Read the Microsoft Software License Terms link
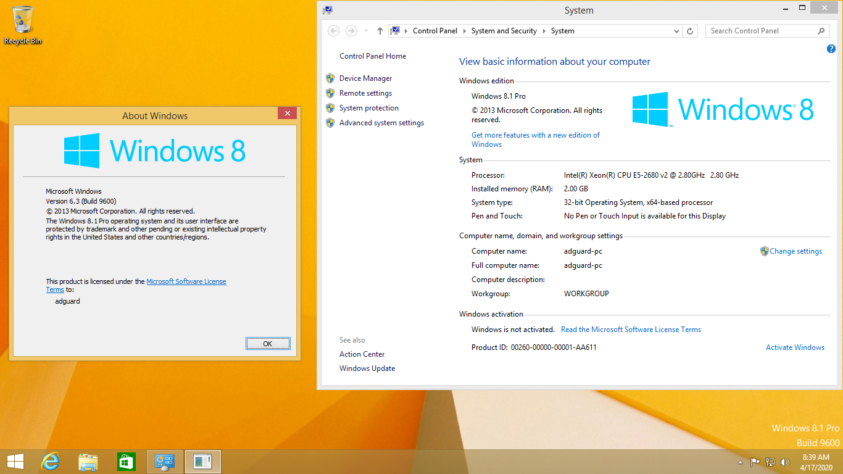This screenshot has width=843, height=474. coord(631,330)
